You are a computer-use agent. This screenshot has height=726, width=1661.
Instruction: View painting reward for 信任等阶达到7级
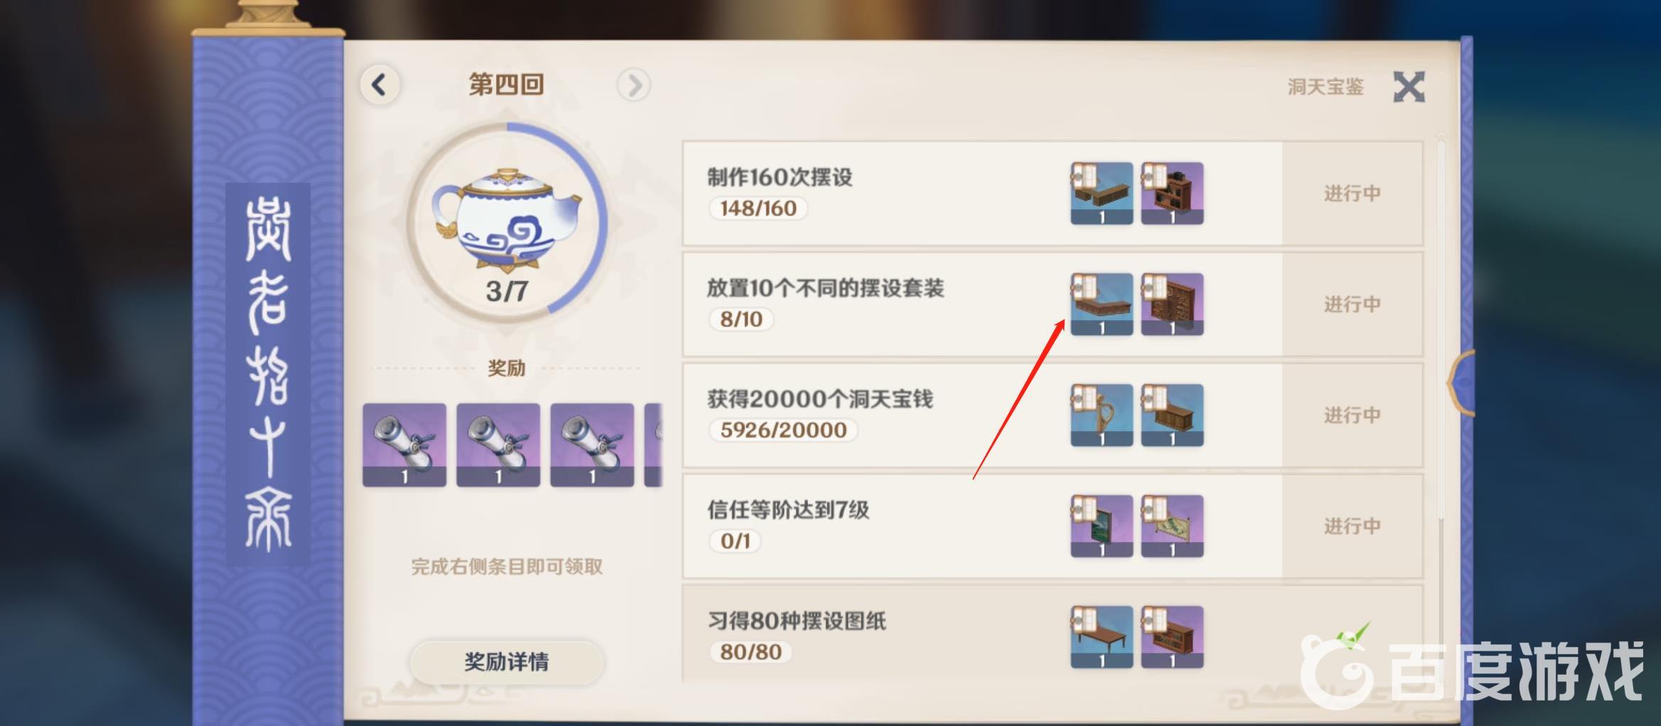(x=1101, y=526)
